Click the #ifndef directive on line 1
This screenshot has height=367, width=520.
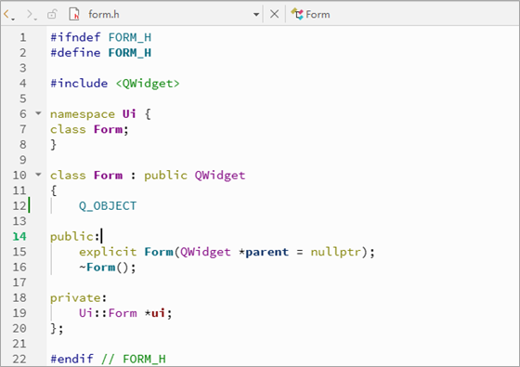tap(75, 37)
